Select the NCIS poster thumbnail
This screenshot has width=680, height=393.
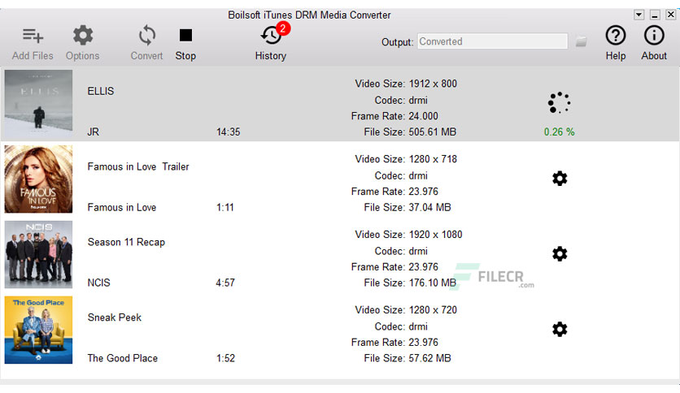click(x=38, y=254)
